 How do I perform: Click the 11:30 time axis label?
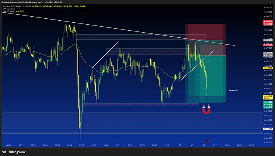[x=179, y=145]
